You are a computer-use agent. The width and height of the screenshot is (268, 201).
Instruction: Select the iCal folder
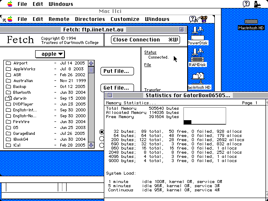point(46,145)
